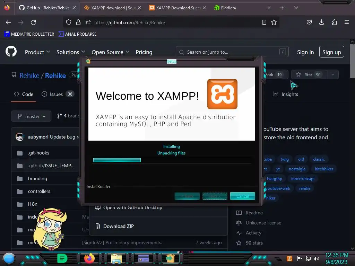Switch to the XAMPP download SourceForge tab

coord(113,8)
